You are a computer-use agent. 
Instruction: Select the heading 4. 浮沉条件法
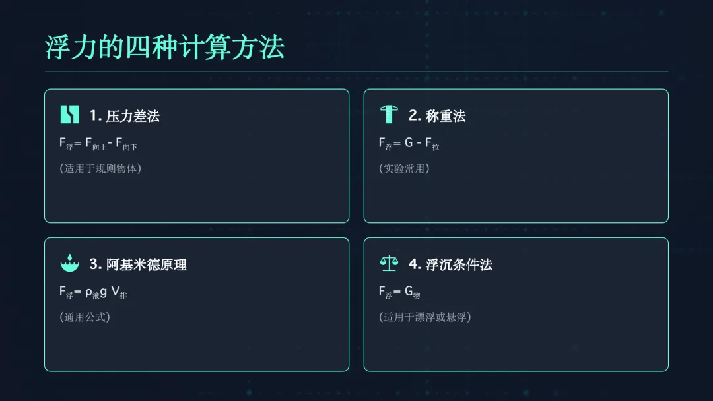450,264
